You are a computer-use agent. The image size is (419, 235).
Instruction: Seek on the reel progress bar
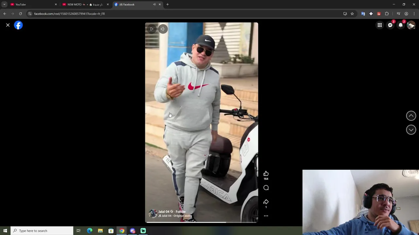pyautogui.click(x=201, y=222)
